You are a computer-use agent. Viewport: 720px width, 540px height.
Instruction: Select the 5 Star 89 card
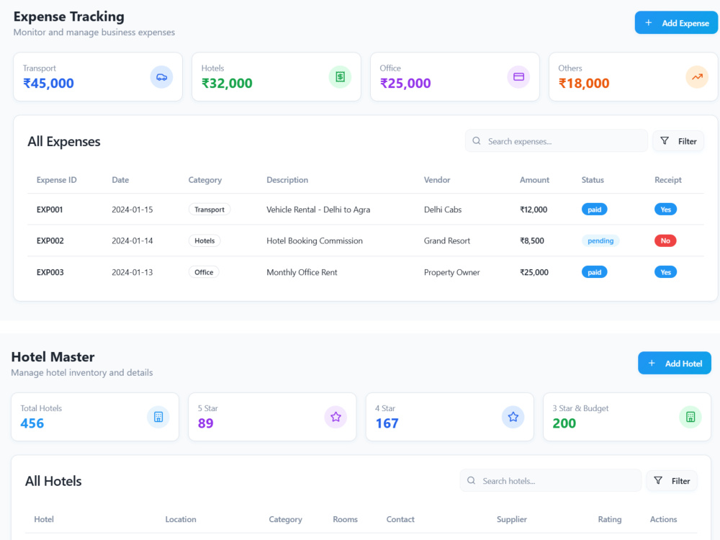click(x=272, y=417)
